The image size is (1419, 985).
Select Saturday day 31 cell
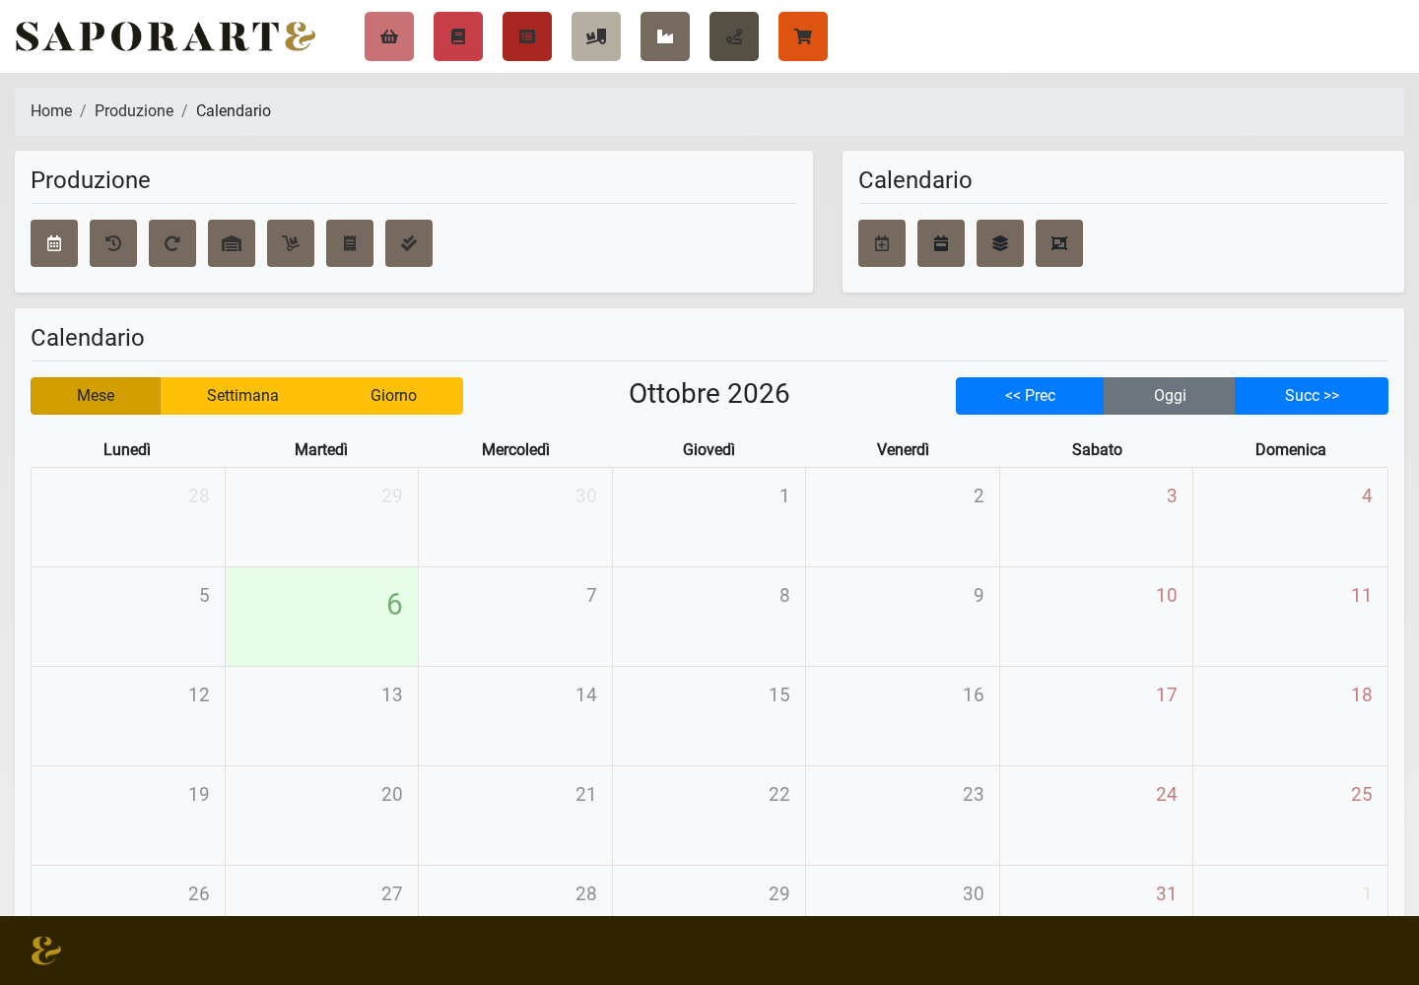tap(1096, 891)
